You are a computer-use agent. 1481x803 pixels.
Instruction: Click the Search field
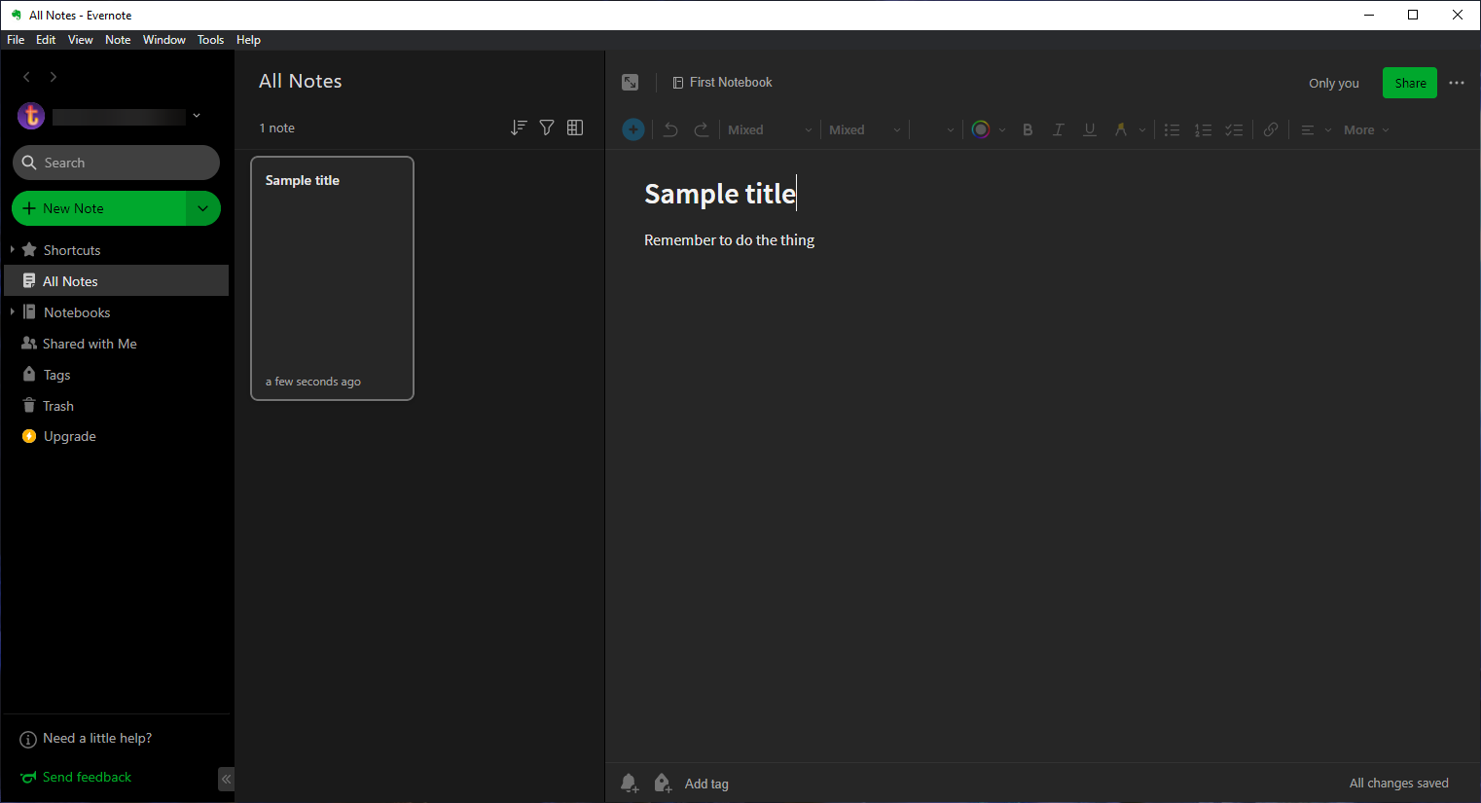[117, 163]
